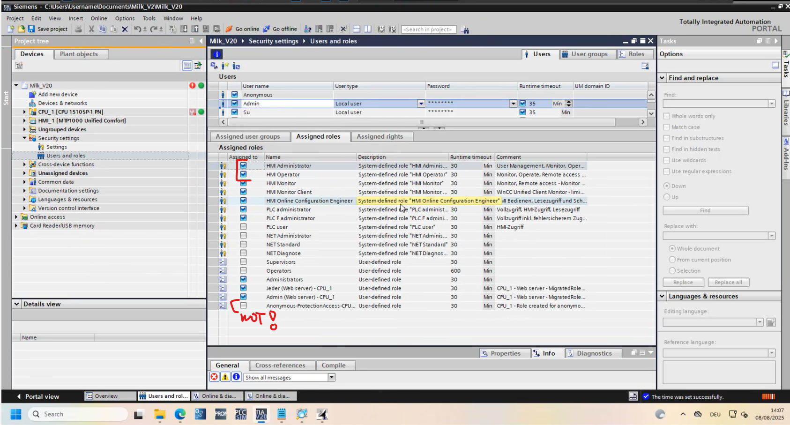This screenshot has width=790, height=425.
Task: Select the Assigned rights tab
Action: coord(380,136)
